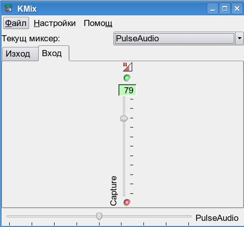The height and width of the screenshot is (227, 244).
Task: Toggle the green mute LED for Capture
Action: click(x=127, y=78)
